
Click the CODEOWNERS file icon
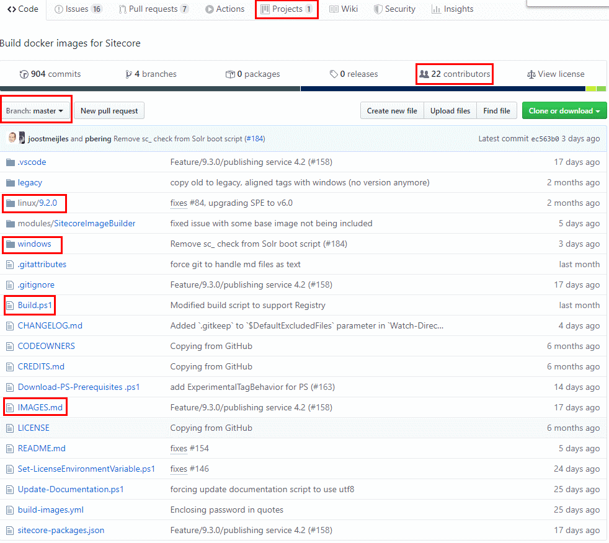[x=10, y=347]
